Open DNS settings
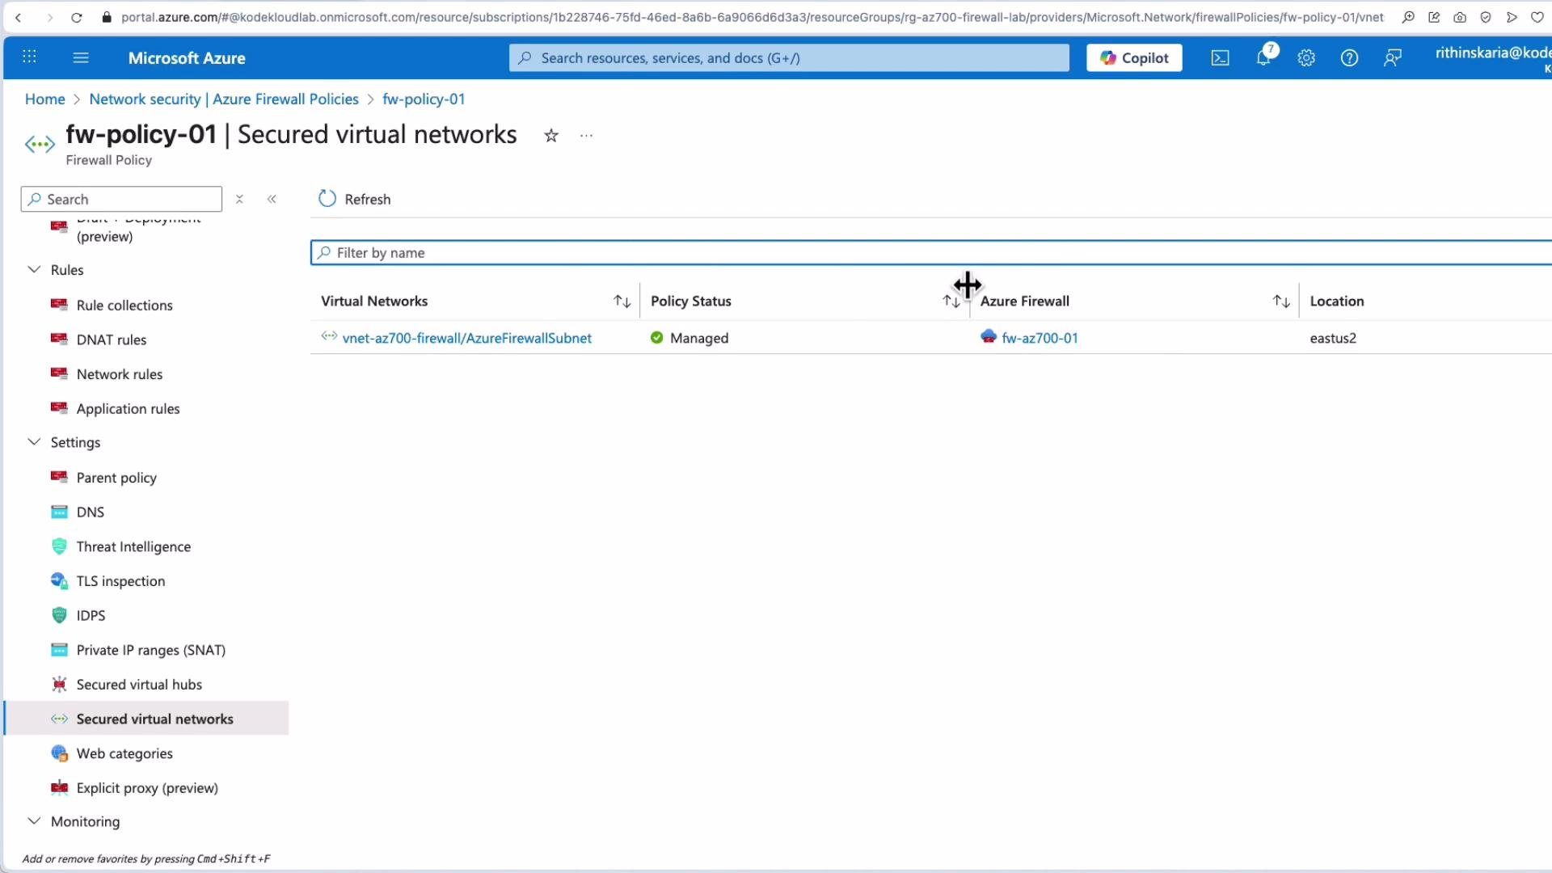Image resolution: width=1552 pixels, height=873 pixels. click(x=91, y=512)
